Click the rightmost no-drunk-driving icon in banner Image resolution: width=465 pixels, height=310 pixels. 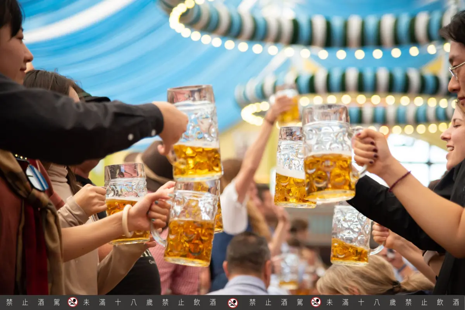click(x=316, y=302)
